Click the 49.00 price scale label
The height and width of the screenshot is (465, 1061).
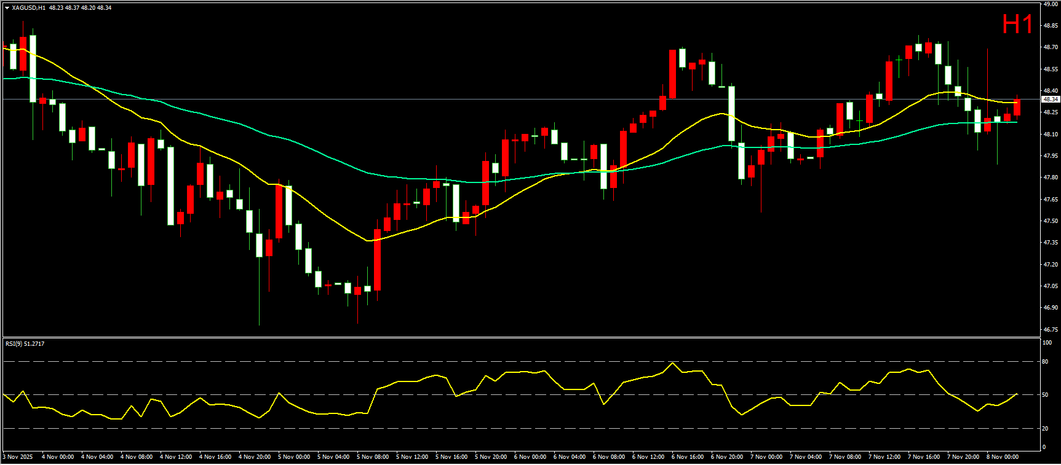(x=1050, y=4)
